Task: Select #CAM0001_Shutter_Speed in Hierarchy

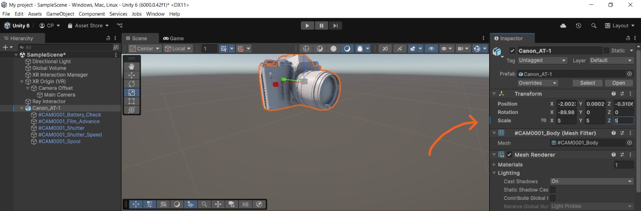Action: 70,135
